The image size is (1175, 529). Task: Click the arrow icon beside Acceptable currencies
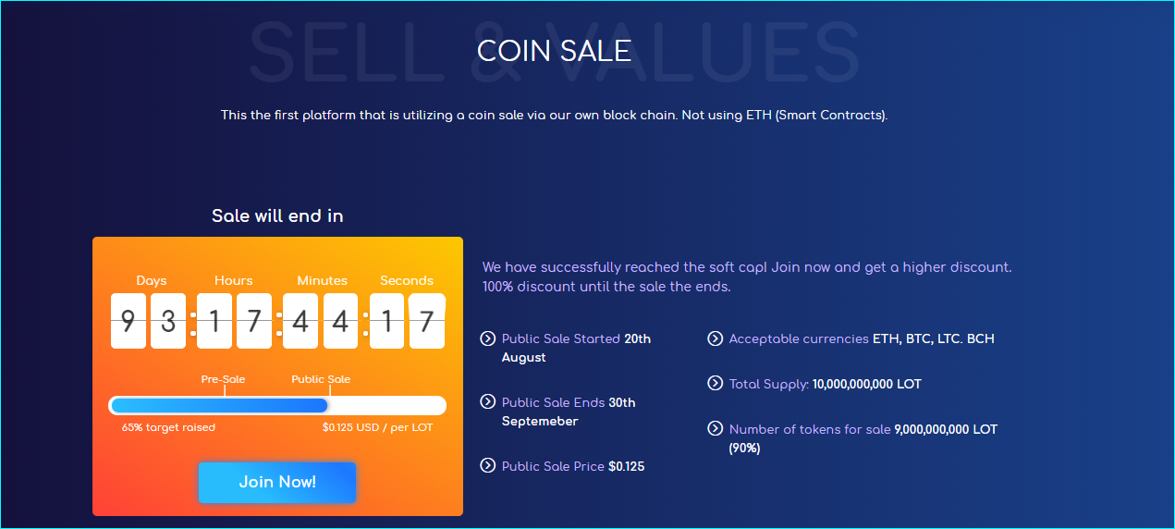point(715,338)
